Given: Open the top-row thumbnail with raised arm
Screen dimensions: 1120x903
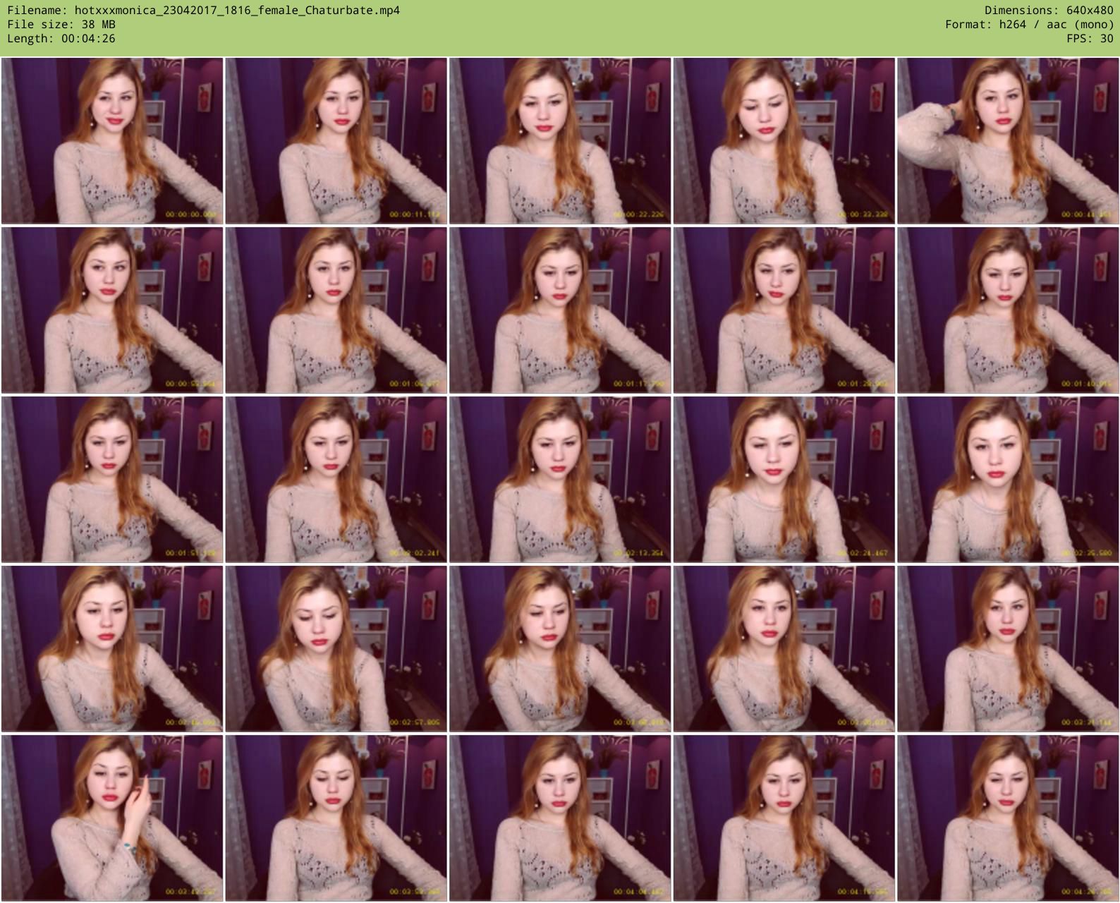Looking at the screenshot, I should [x=1008, y=141].
